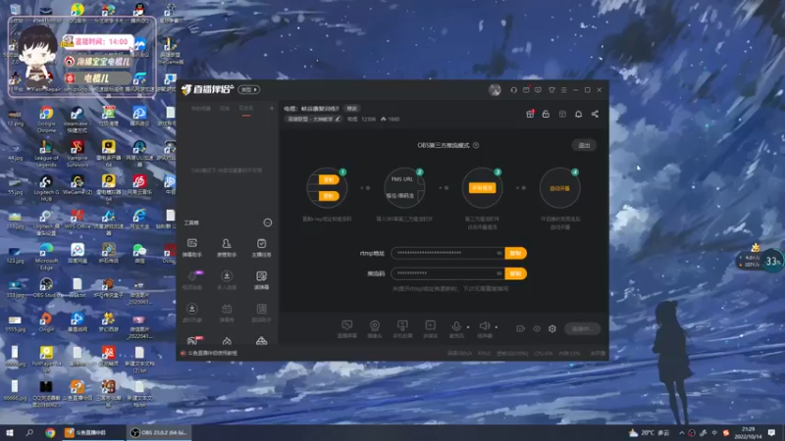Click the shirt skin icon in title bar
Image resolution: width=785 pixels, height=441 pixels.
point(551,90)
